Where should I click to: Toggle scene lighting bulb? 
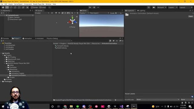(x=56, y=13)
